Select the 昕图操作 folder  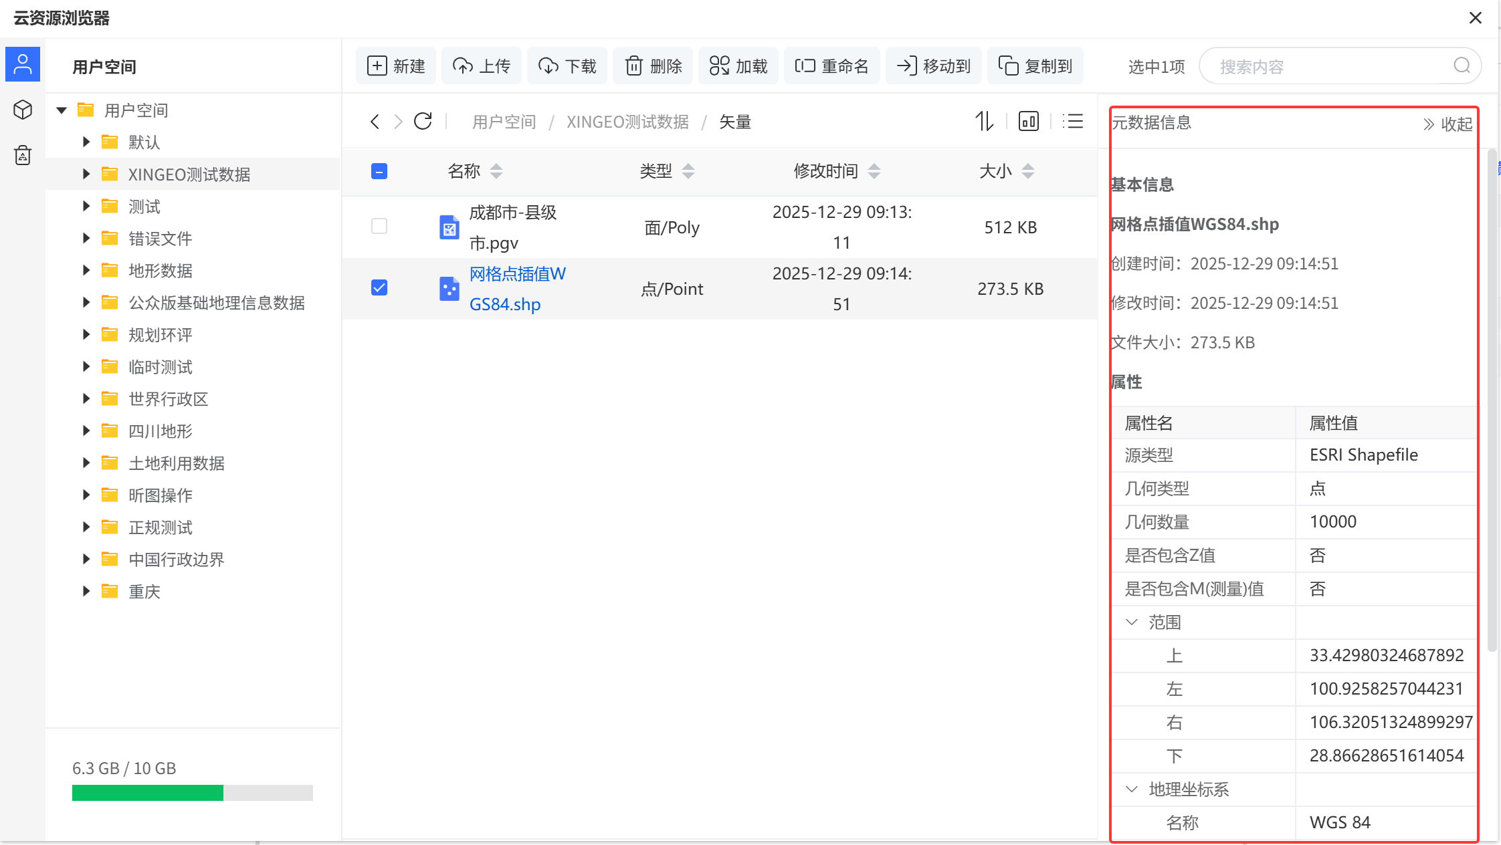tap(160, 495)
